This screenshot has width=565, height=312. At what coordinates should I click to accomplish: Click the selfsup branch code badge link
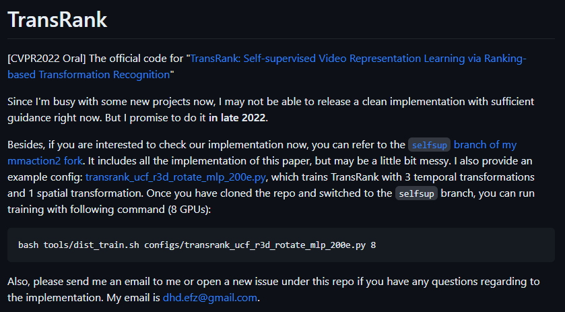[428, 145]
